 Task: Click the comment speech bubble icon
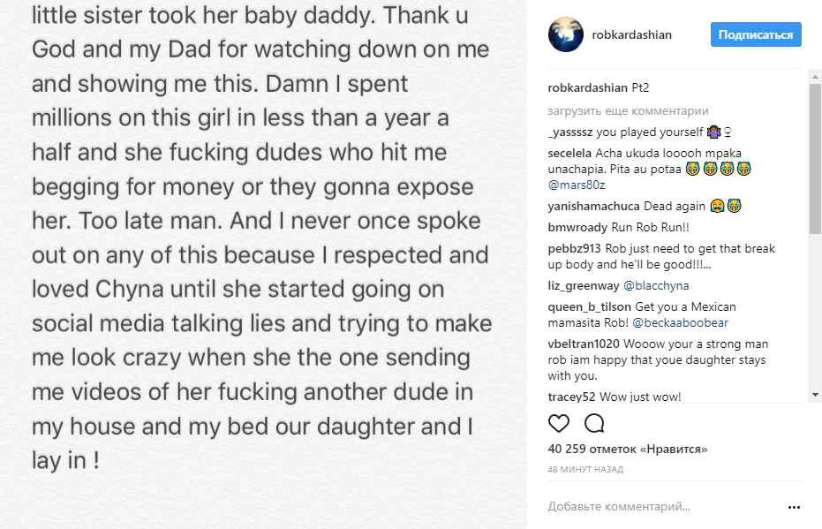click(594, 423)
